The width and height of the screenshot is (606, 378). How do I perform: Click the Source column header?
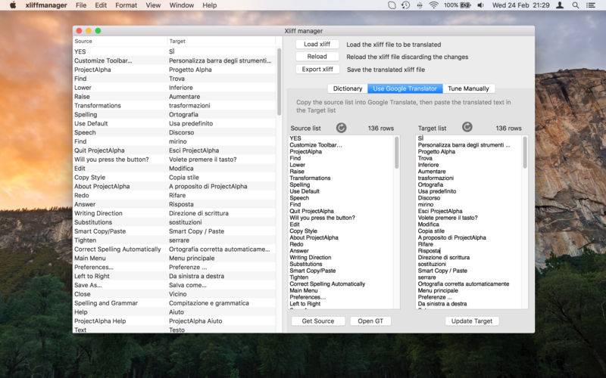tap(120, 41)
